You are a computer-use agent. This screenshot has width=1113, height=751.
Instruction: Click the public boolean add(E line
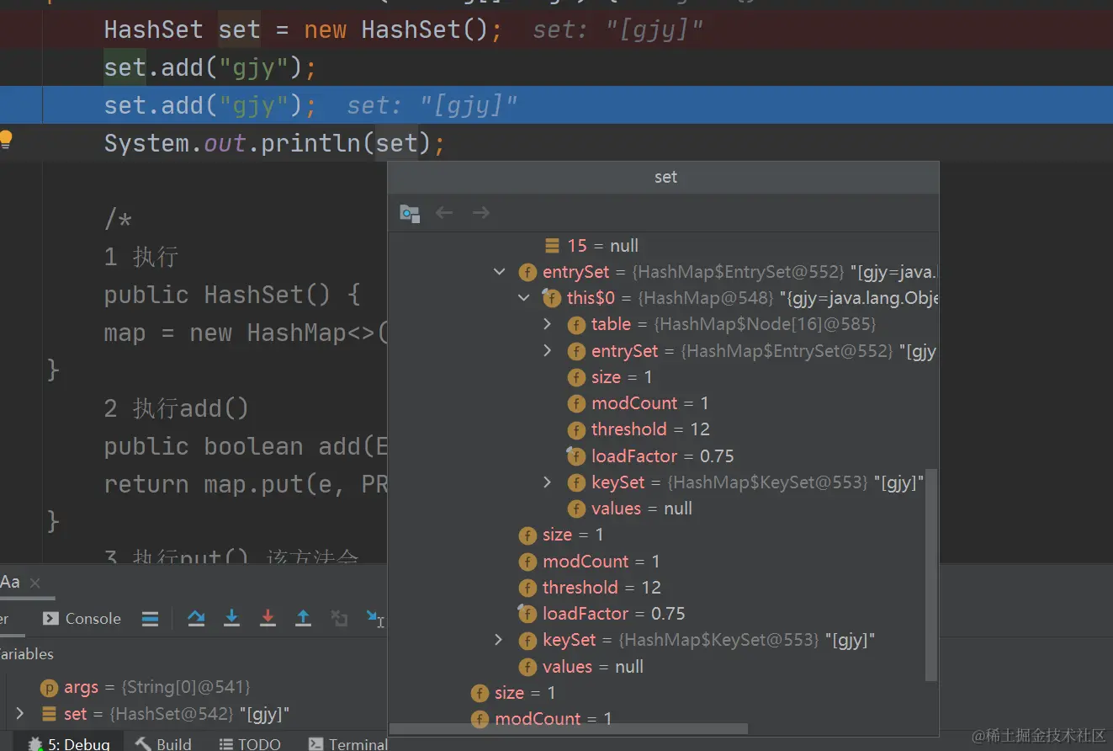point(246,446)
